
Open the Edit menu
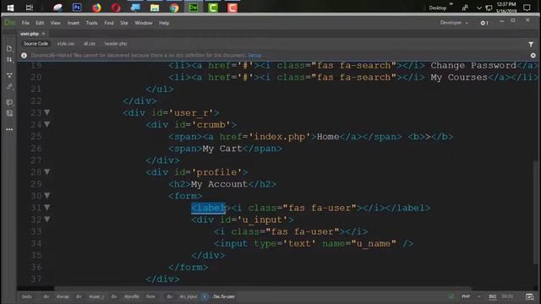coord(40,23)
